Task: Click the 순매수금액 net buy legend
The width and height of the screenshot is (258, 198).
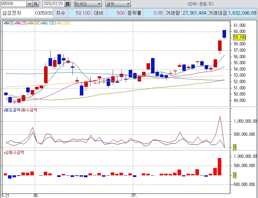Action: coord(14,152)
